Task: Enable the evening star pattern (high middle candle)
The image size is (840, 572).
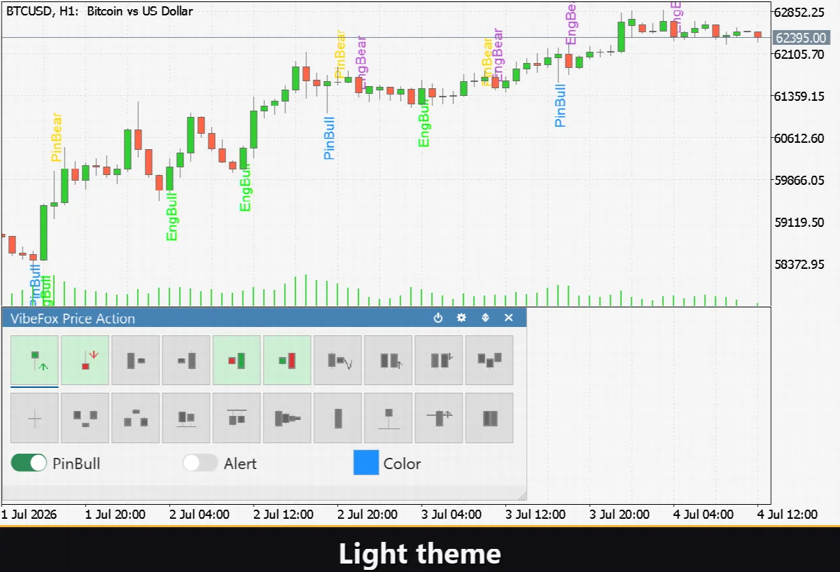Action: [x=135, y=418]
